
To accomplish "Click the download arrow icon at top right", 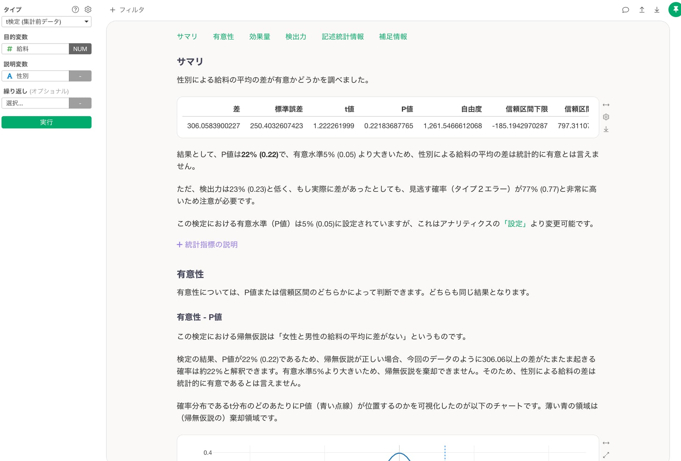I will click(x=657, y=10).
